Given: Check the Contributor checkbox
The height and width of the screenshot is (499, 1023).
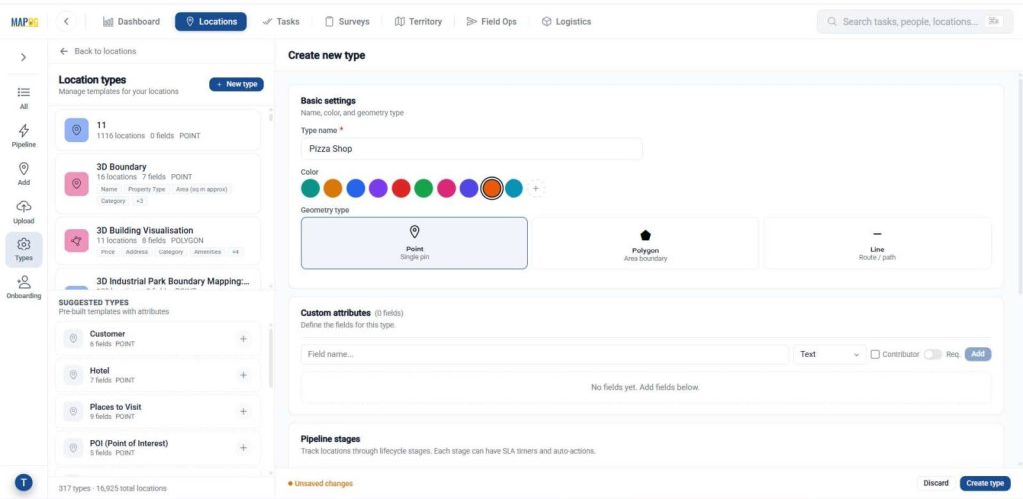Looking at the screenshot, I should coord(875,354).
